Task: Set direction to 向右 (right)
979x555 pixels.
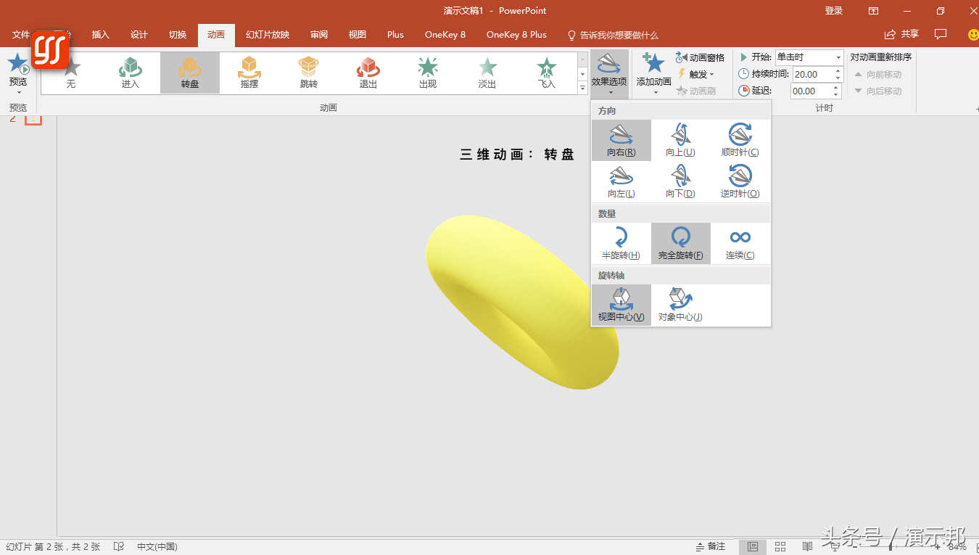Action: pyautogui.click(x=621, y=140)
